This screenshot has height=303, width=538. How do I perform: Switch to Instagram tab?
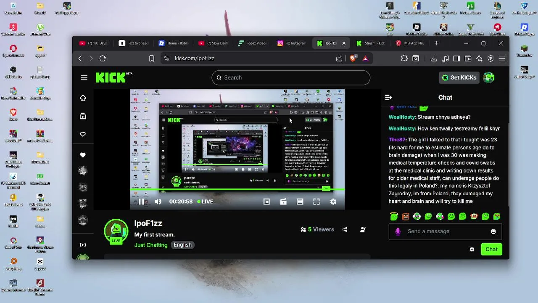[292, 43]
